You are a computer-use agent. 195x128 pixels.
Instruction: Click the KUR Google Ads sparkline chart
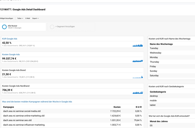(138, 45)
